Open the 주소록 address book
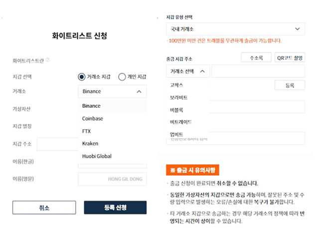This screenshot has height=236, width=324. (x=256, y=57)
